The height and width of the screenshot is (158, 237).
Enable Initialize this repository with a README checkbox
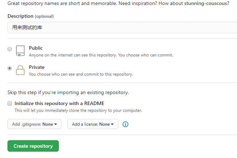point(10,103)
